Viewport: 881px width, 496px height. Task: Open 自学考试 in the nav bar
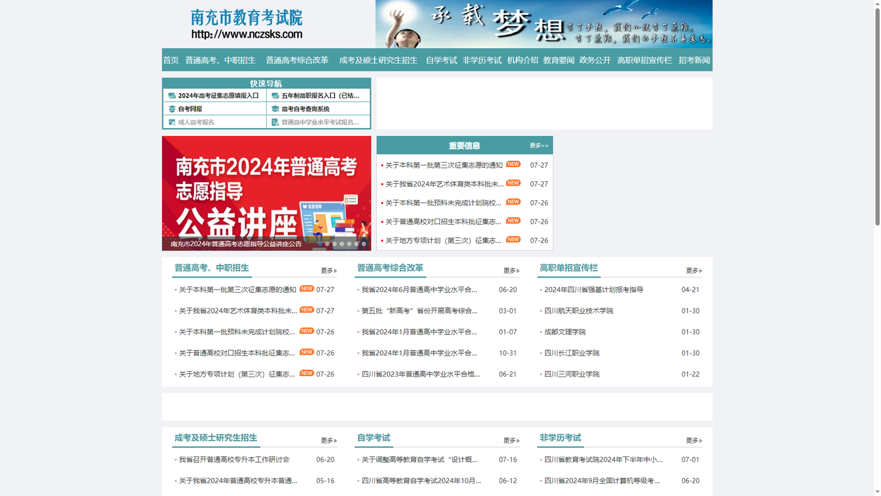(x=441, y=60)
